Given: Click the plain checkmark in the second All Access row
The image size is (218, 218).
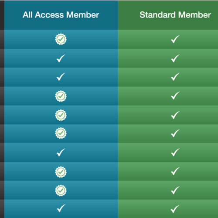Looking at the screenshot, I should 61,58.
